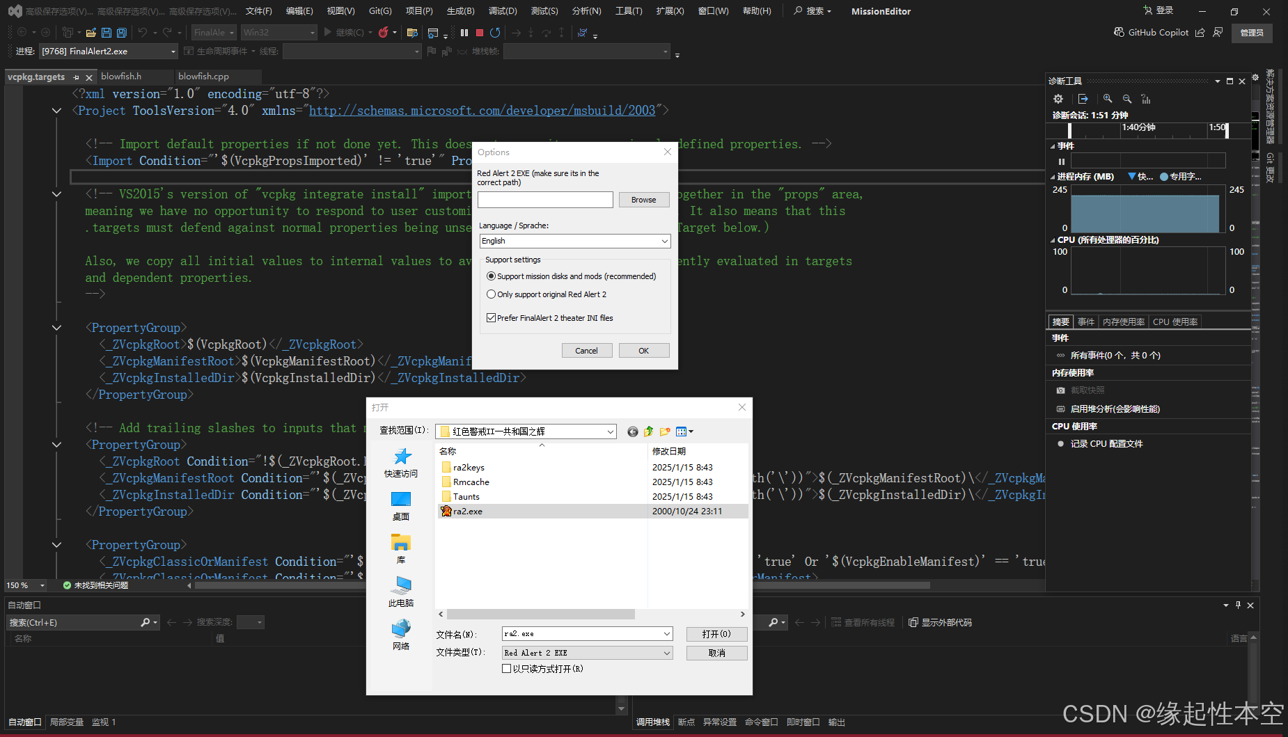This screenshot has width=1288, height=737.
Task: Select Support mission disks and mods option
Action: point(571,276)
